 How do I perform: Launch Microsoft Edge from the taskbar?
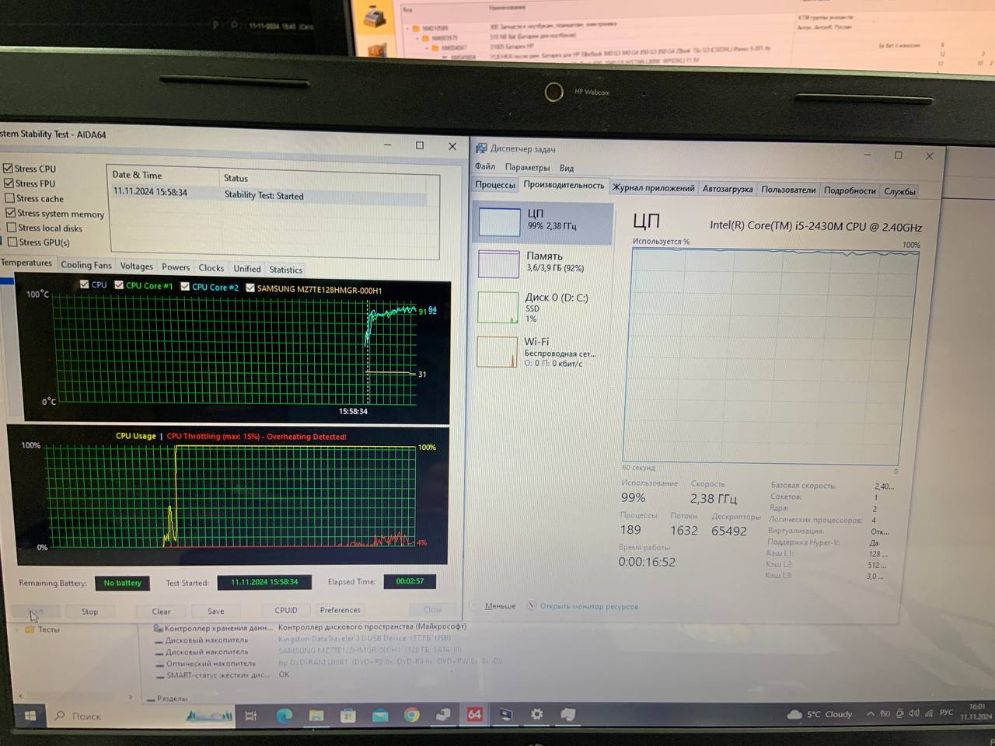coord(284,715)
